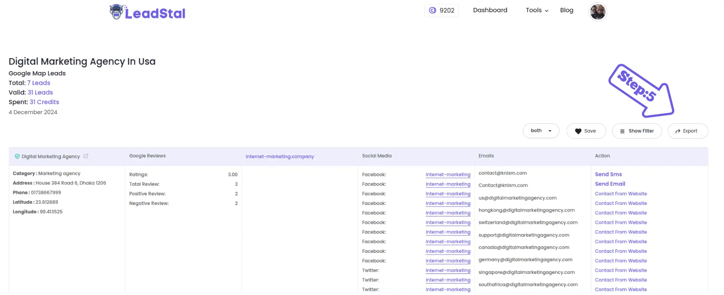Open the first Twitter internet-marketing link
Image resolution: width=724 pixels, height=295 pixels.
[x=448, y=270]
